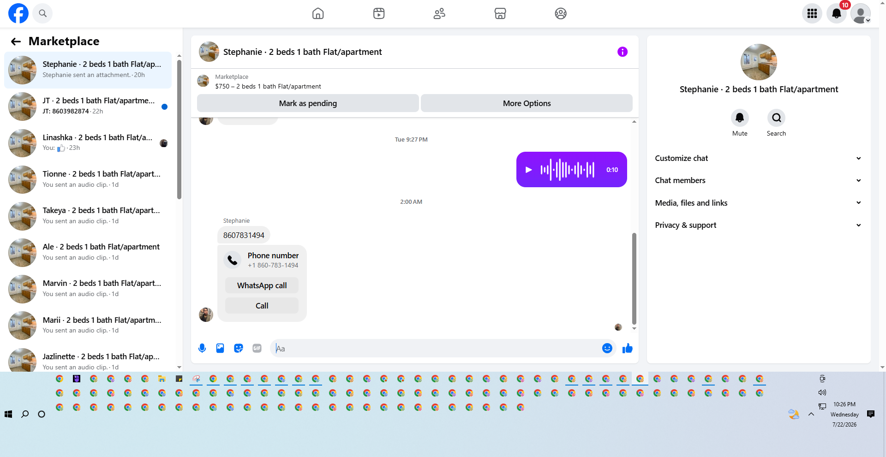Click the taskbar volume speaker icon
This screenshot has height=457, width=886.
click(x=822, y=392)
